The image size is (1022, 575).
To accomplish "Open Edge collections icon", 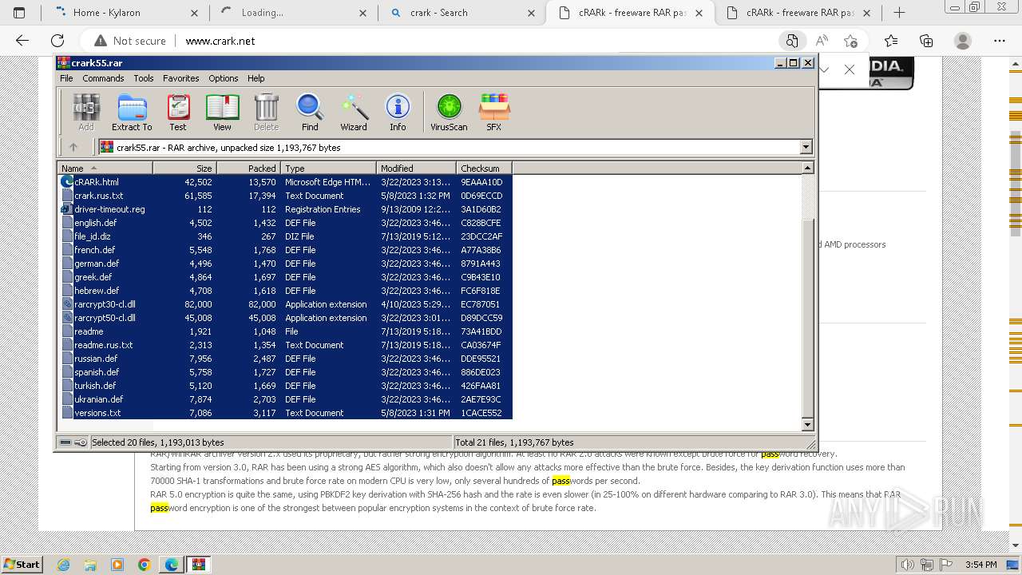I will [926, 41].
